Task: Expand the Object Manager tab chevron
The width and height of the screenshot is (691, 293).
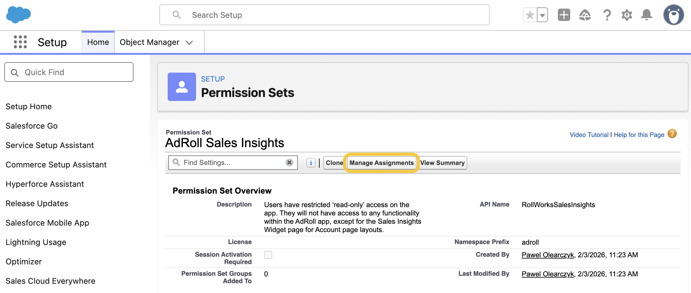Action: pyautogui.click(x=189, y=42)
